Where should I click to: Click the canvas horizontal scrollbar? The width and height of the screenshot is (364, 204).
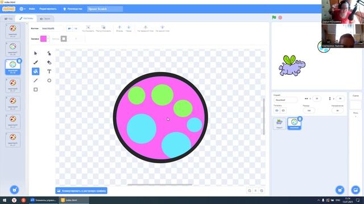tap(160, 185)
